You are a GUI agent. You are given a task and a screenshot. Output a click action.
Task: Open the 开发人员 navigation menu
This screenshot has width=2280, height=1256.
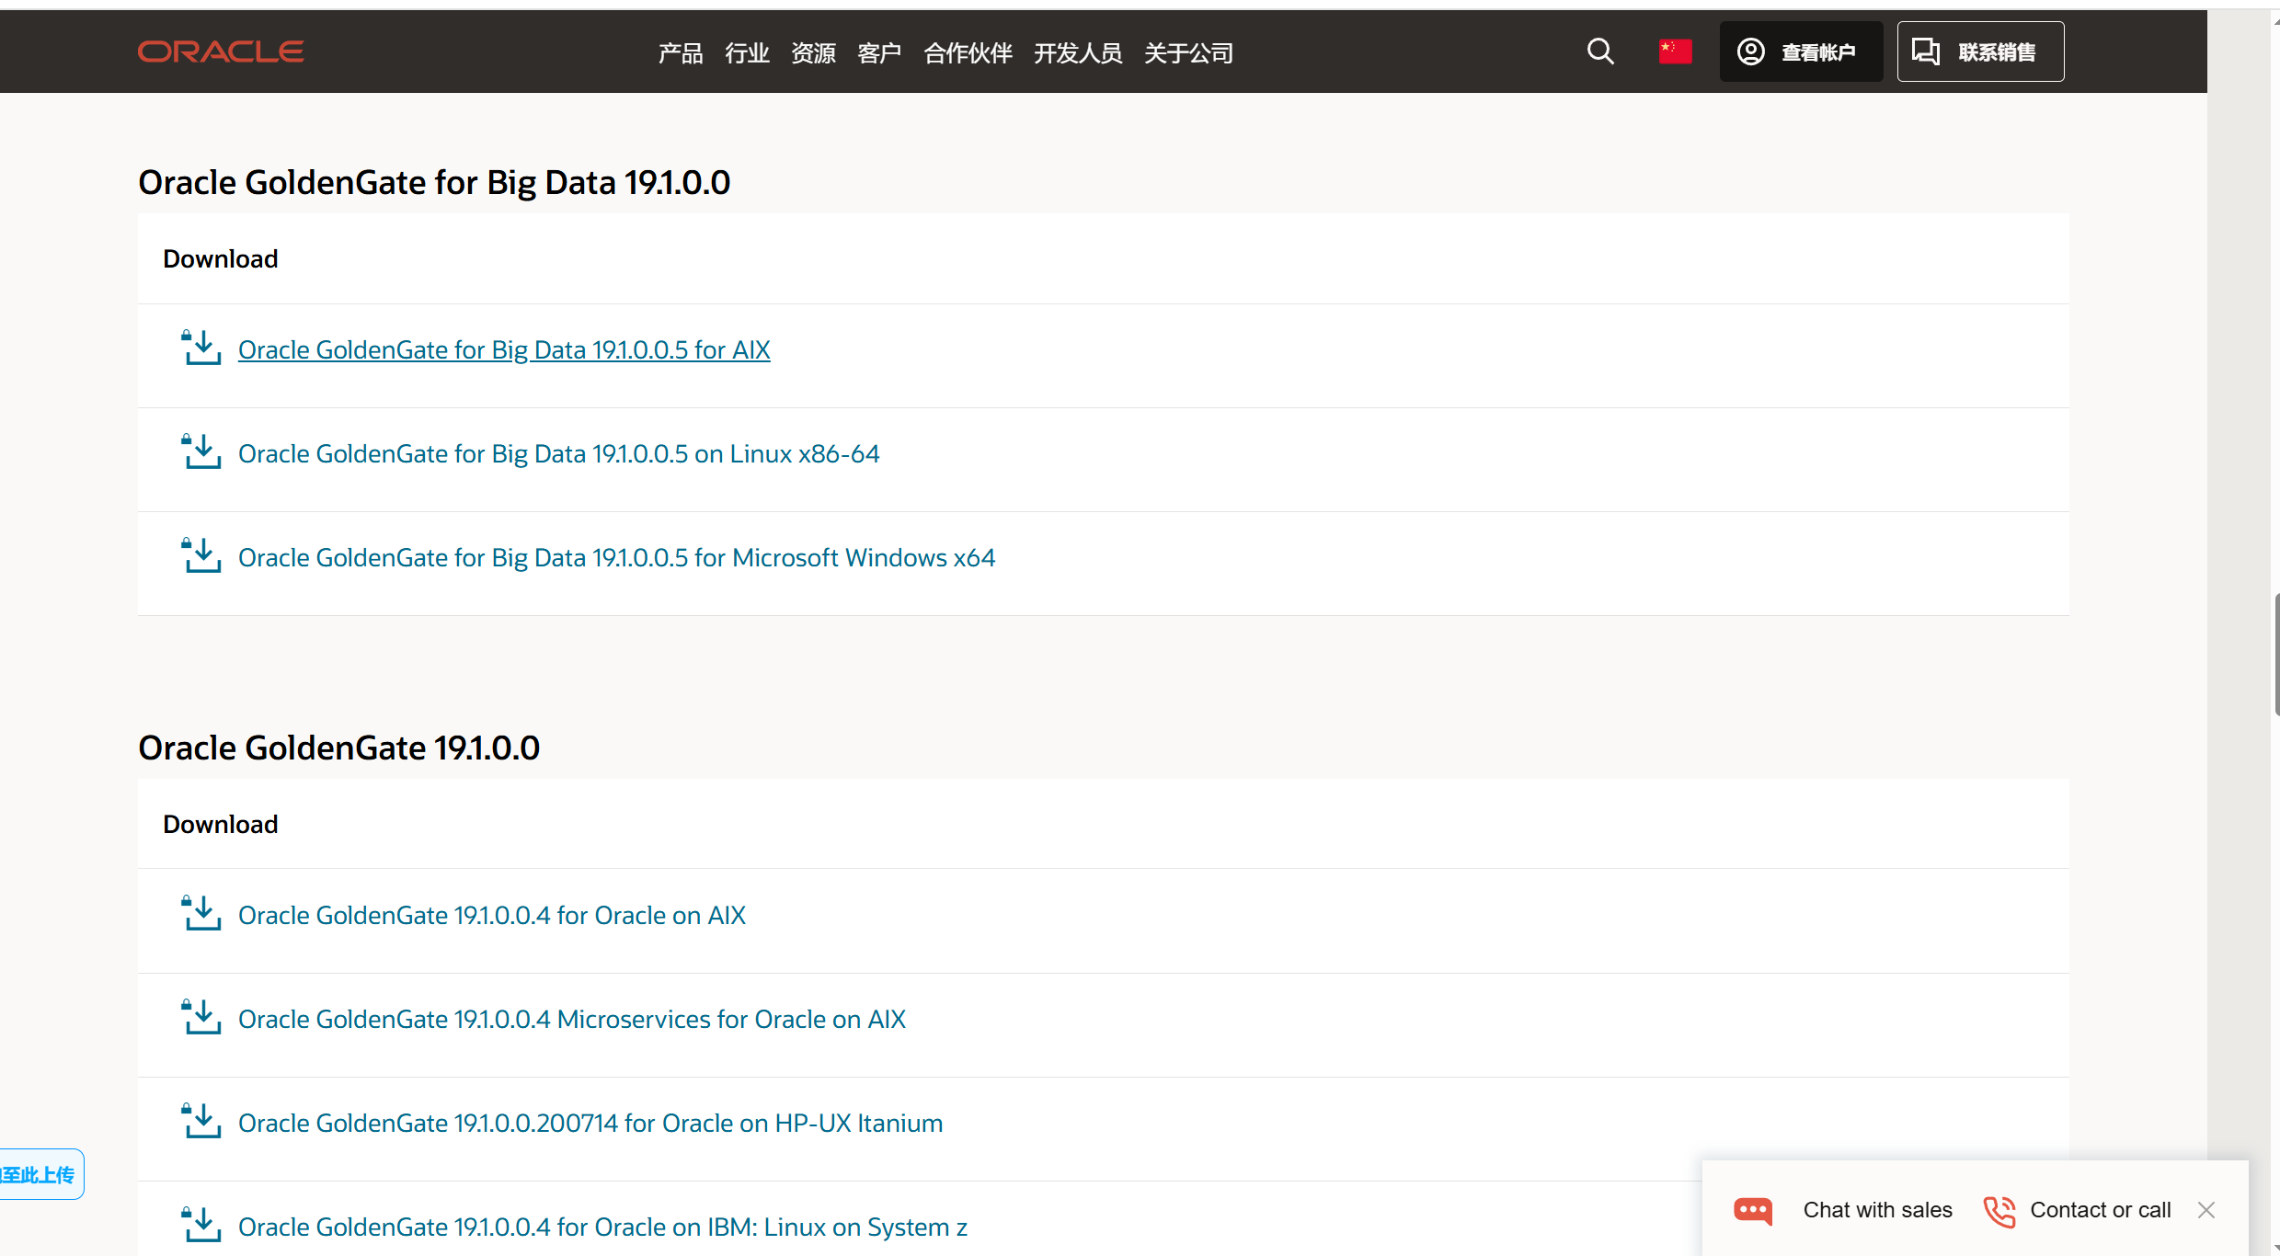pos(1077,53)
